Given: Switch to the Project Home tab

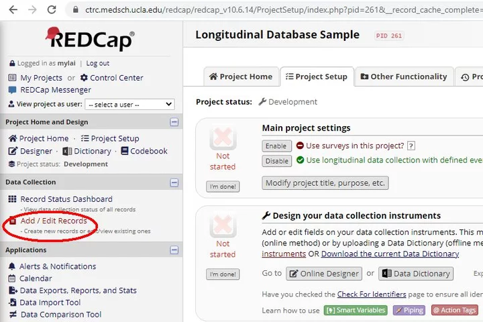Looking at the screenshot, I should pos(241,76).
